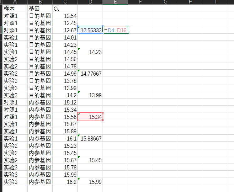Image resolution: width=234 pixels, height=192 pixels.
Task: Select the cell containing 15.88667
Action: pyautogui.click(x=90, y=138)
